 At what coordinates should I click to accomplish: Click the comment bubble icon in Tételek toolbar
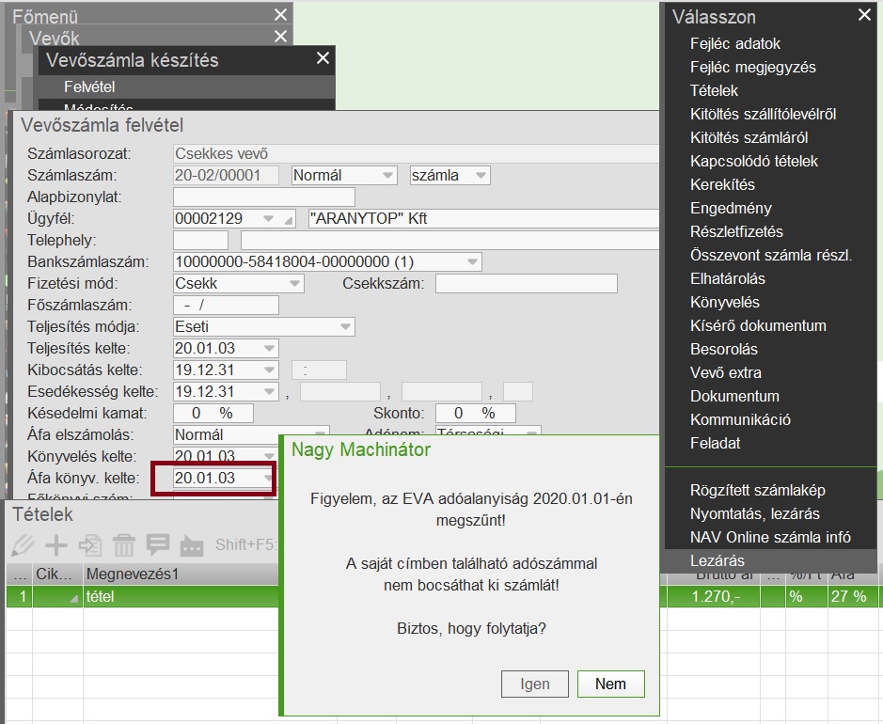coord(158,545)
